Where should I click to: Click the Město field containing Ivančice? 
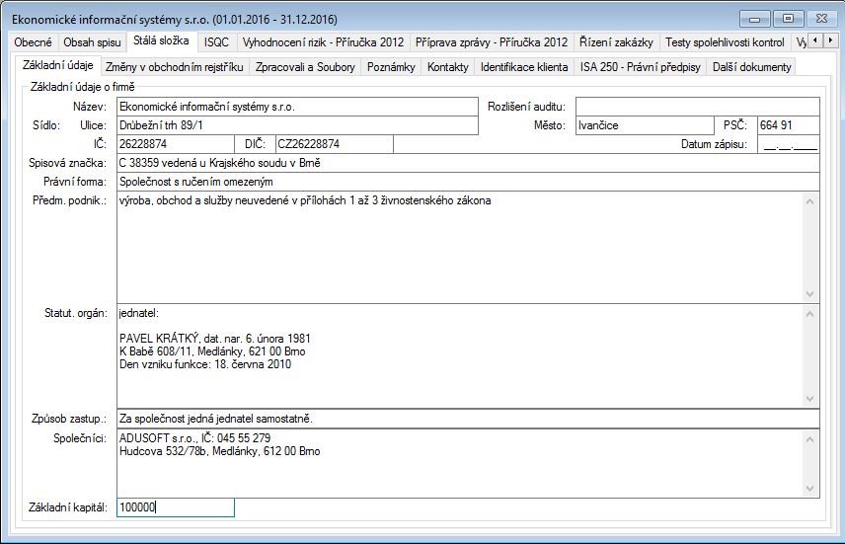(x=645, y=125)
